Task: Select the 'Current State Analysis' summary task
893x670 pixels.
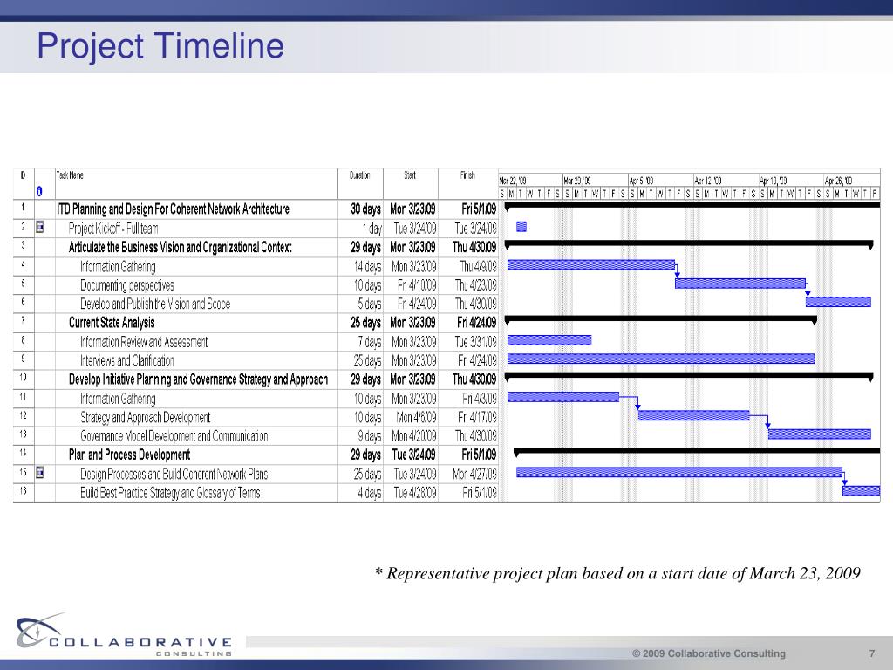Action: (x=112, y=323)
